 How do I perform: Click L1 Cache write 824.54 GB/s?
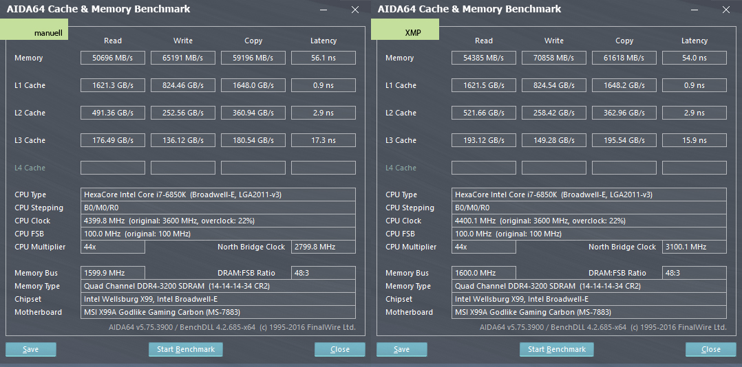click(553, 85)
